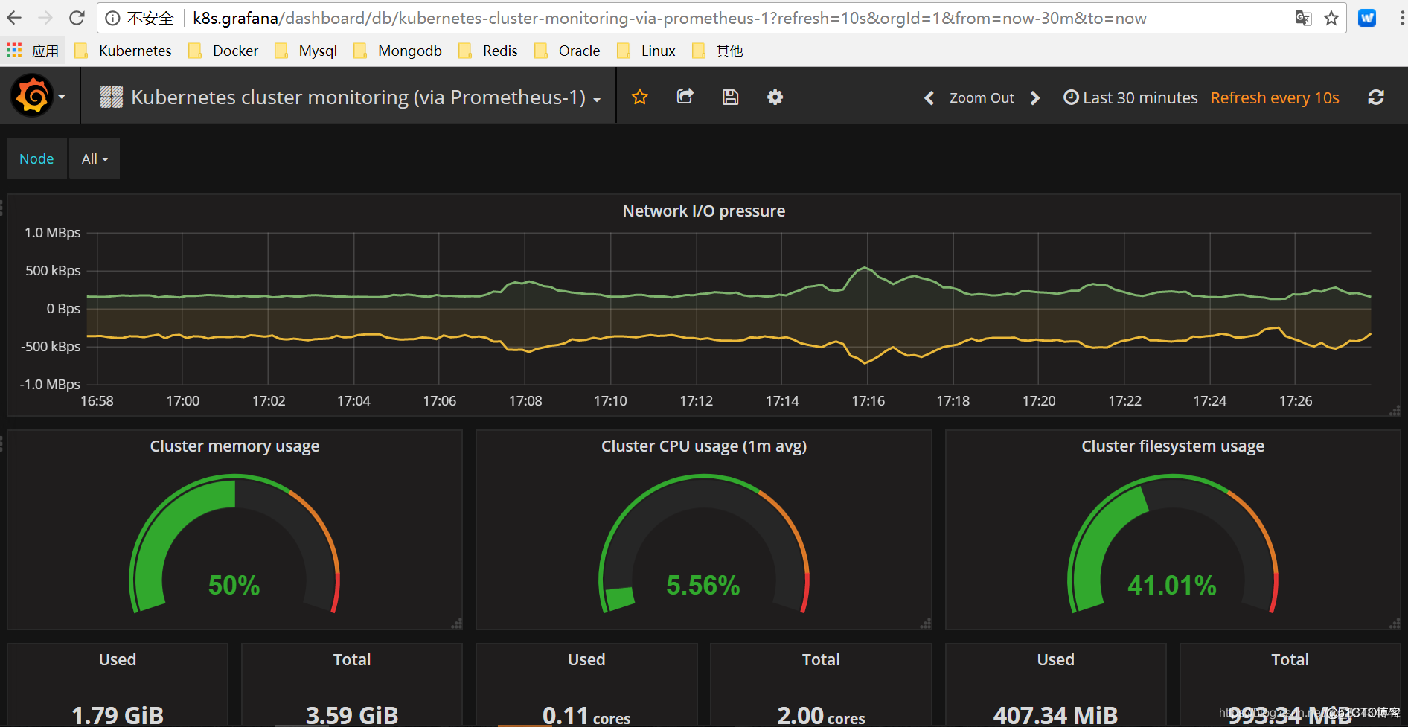
Task: Open the Node variable All dropdown
Action: [95, 158]
